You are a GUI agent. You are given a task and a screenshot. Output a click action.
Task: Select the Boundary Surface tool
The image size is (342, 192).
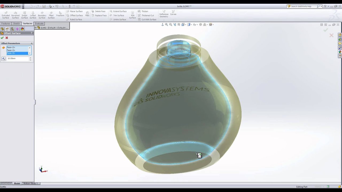42,15
